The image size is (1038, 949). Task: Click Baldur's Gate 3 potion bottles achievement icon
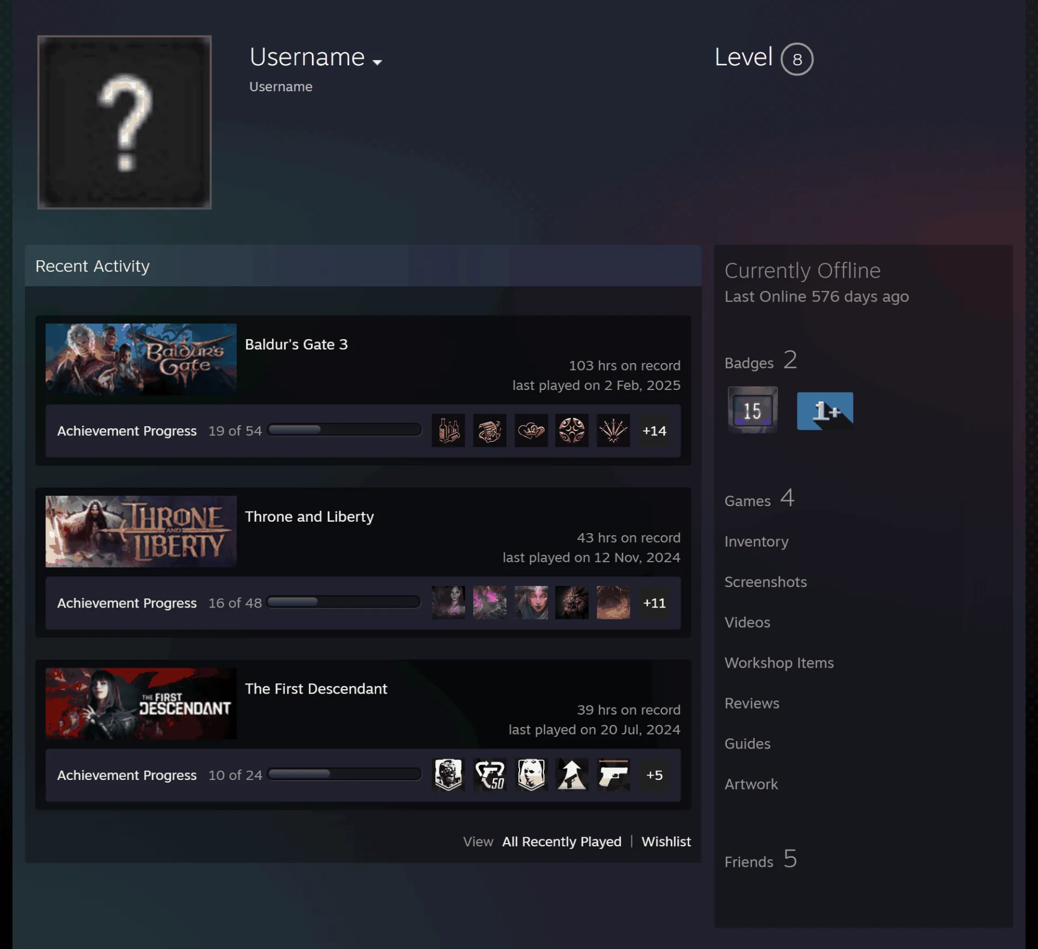pos(448,430)
